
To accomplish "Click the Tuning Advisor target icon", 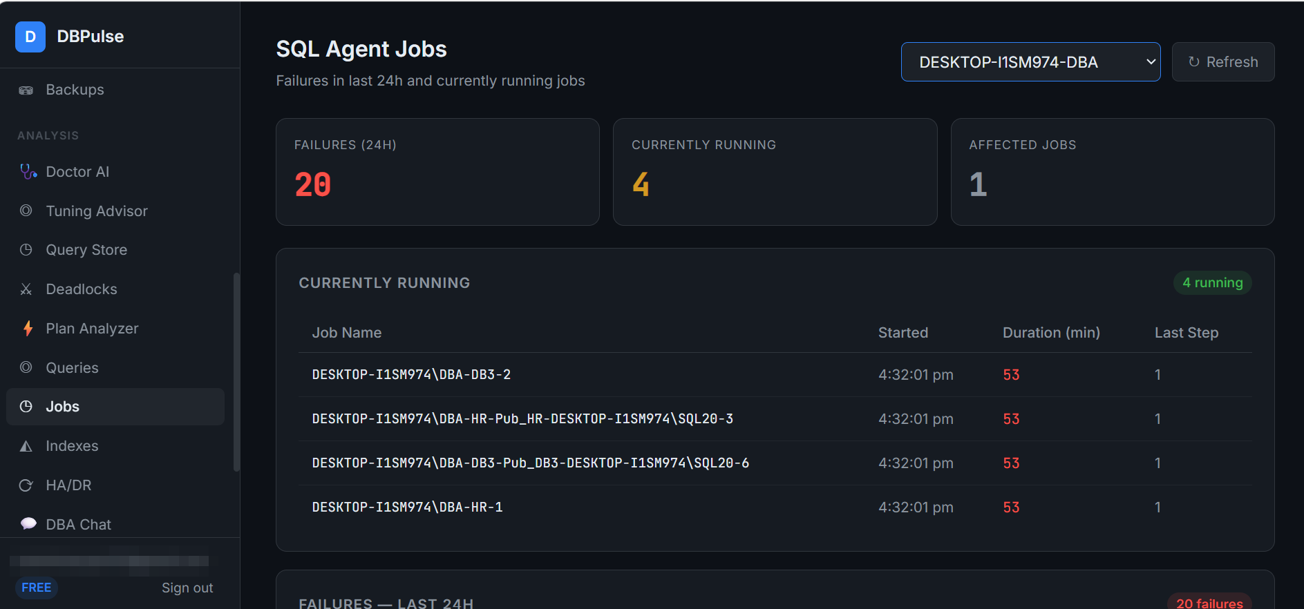I will [26, 211].
